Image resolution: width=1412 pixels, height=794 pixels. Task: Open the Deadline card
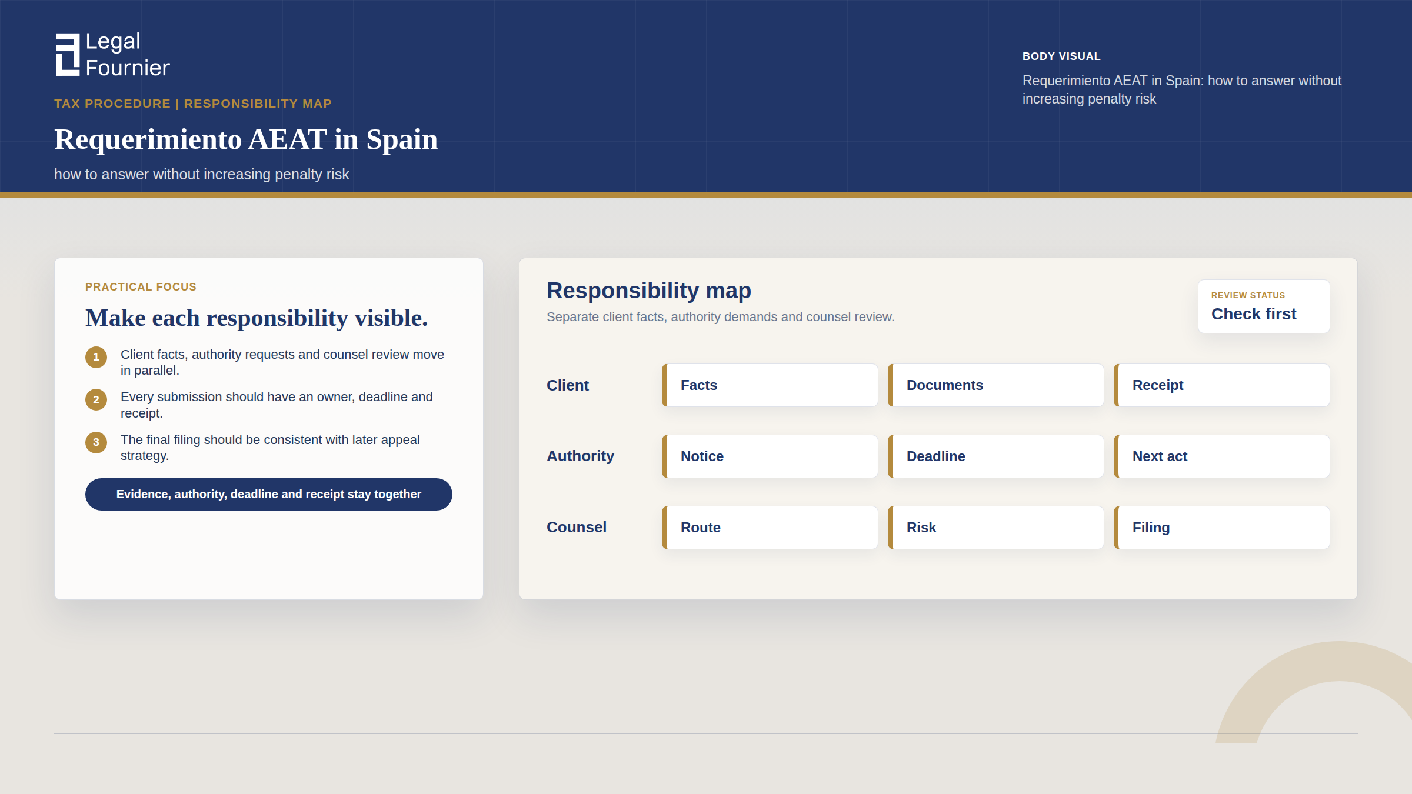pos(995,456)
